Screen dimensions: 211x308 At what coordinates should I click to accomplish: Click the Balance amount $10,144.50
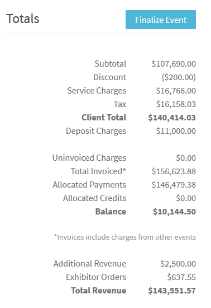(174, 212)
